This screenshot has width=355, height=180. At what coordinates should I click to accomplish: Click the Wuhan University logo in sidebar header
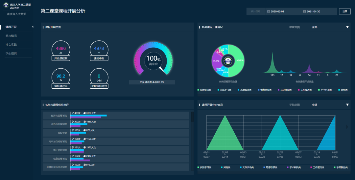click(6, 6)
